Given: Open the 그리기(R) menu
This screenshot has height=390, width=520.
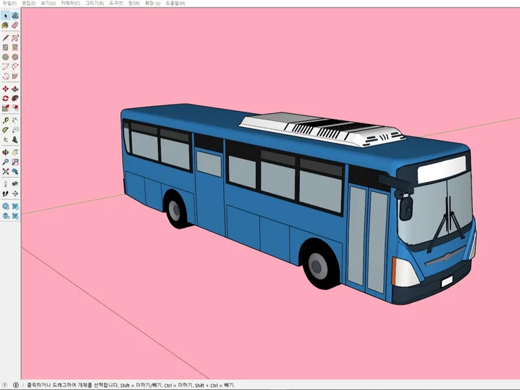Looking at the screenshot, I should (94, 4).
